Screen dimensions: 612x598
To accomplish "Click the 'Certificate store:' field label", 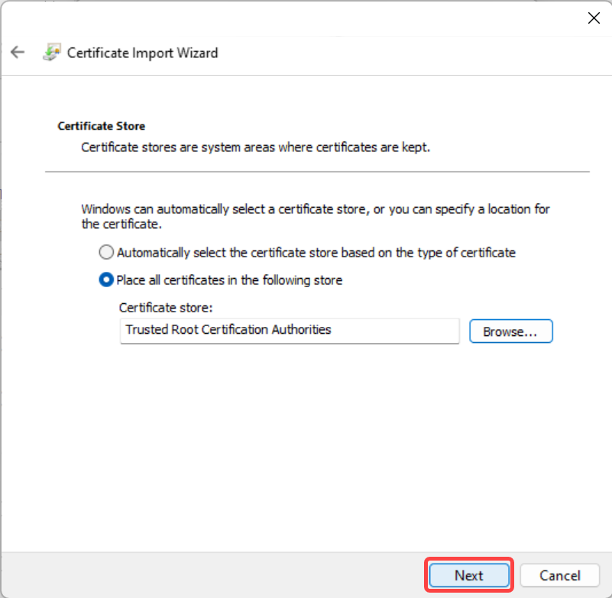I will (x=166, y=308).
